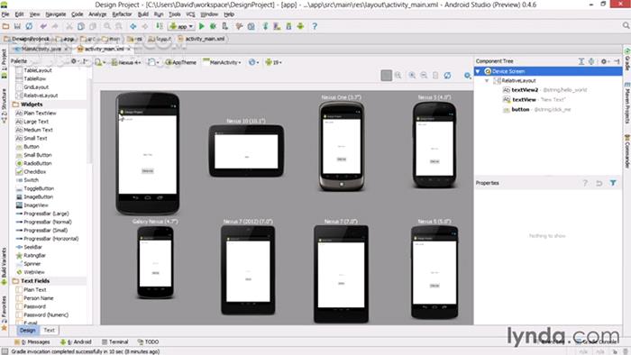Viewport: 631px width, 355px height.
Task: Select ToggleButton widget in Palette
Action: pyautogui.click(x=39, y=188)
